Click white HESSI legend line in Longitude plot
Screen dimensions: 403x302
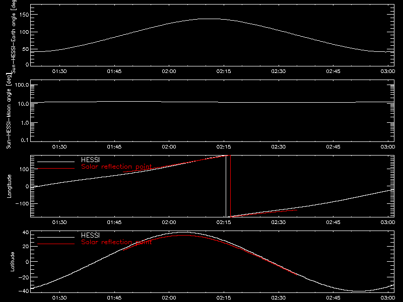click(56, 162)
